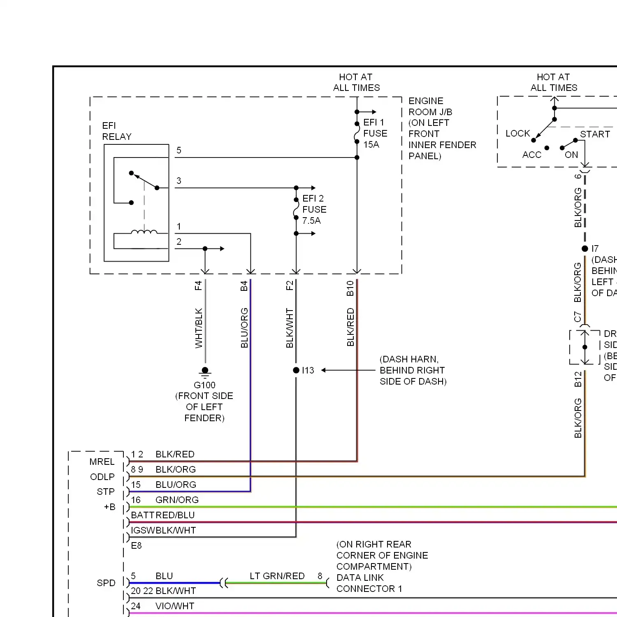Click the EFI RELAY label

point(117,131)
